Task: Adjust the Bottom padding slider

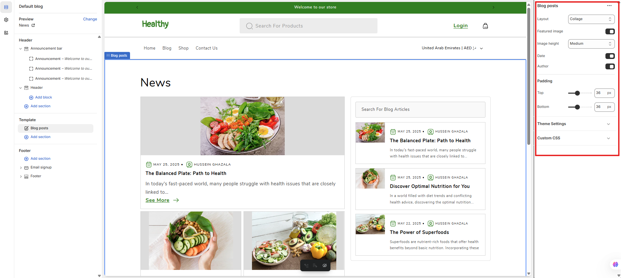Action: pos(577,107)
